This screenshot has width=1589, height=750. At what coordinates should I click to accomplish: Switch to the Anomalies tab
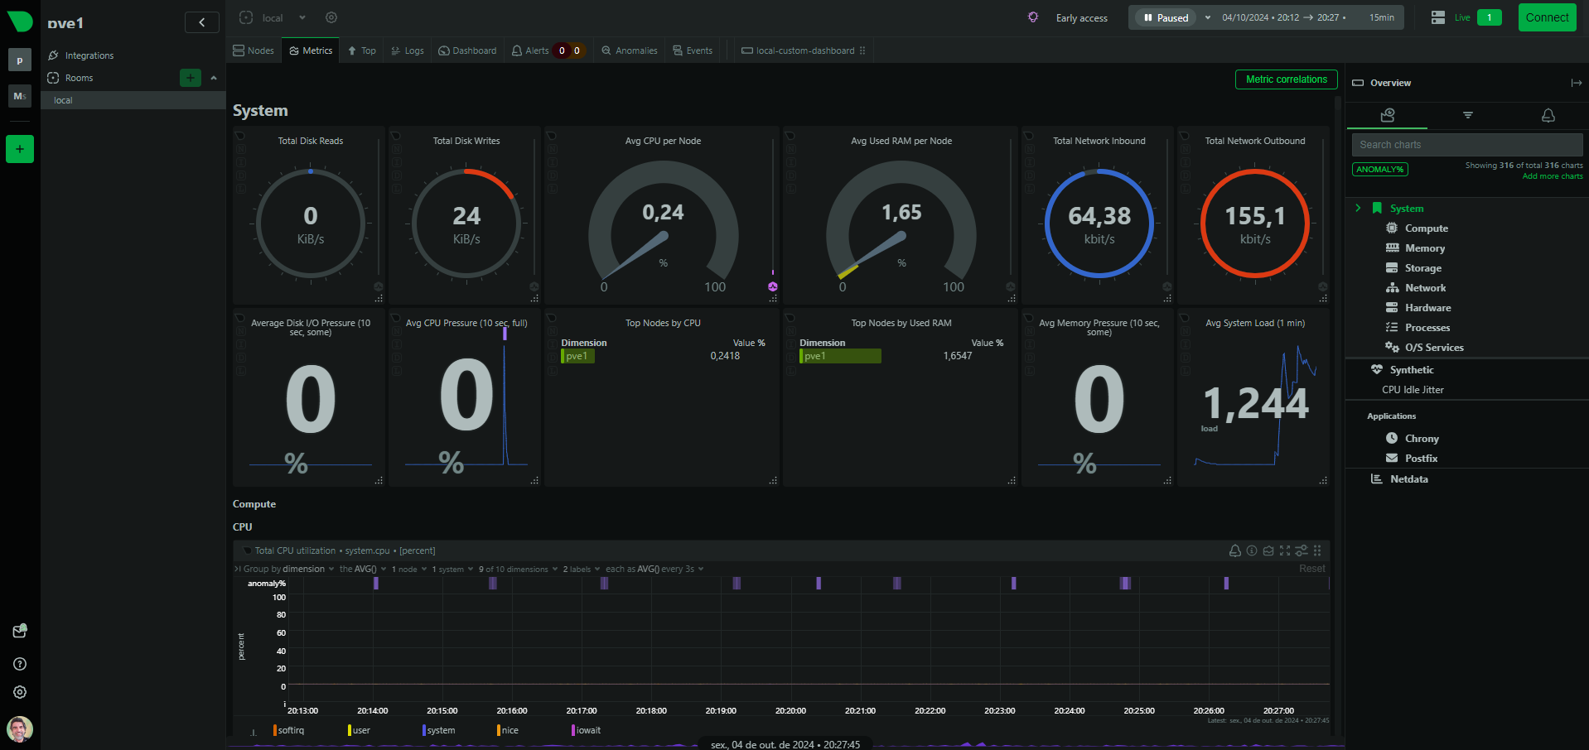(630, 50)
